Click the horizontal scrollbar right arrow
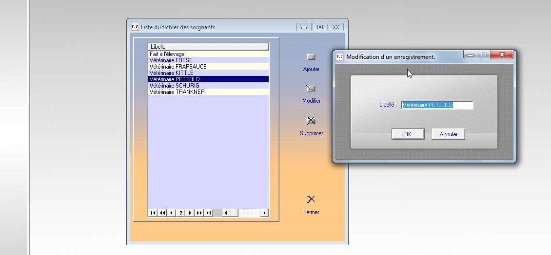This screenshot has width=551, height=255. click(265, 213)
